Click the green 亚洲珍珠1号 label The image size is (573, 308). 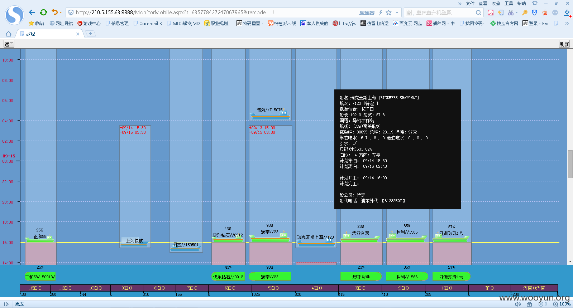451,277
